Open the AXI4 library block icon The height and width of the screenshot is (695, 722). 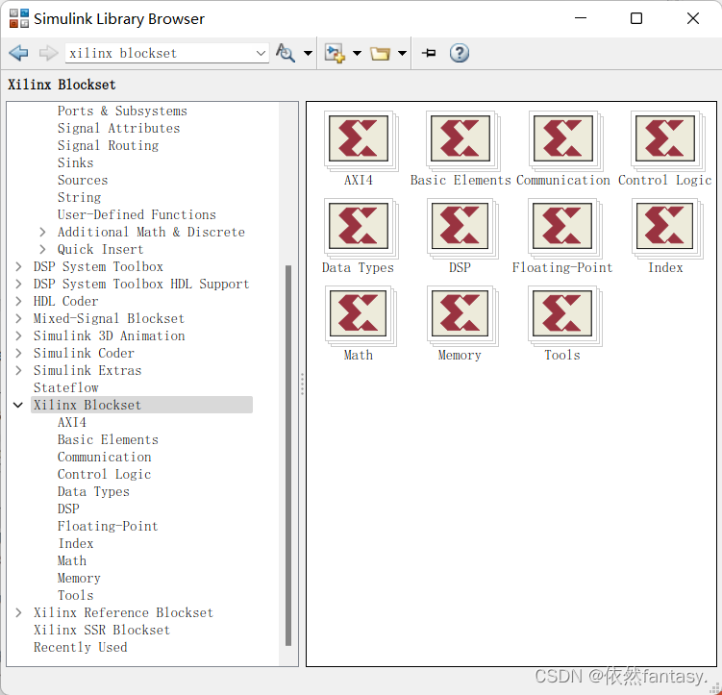click(x=358, y=140)
